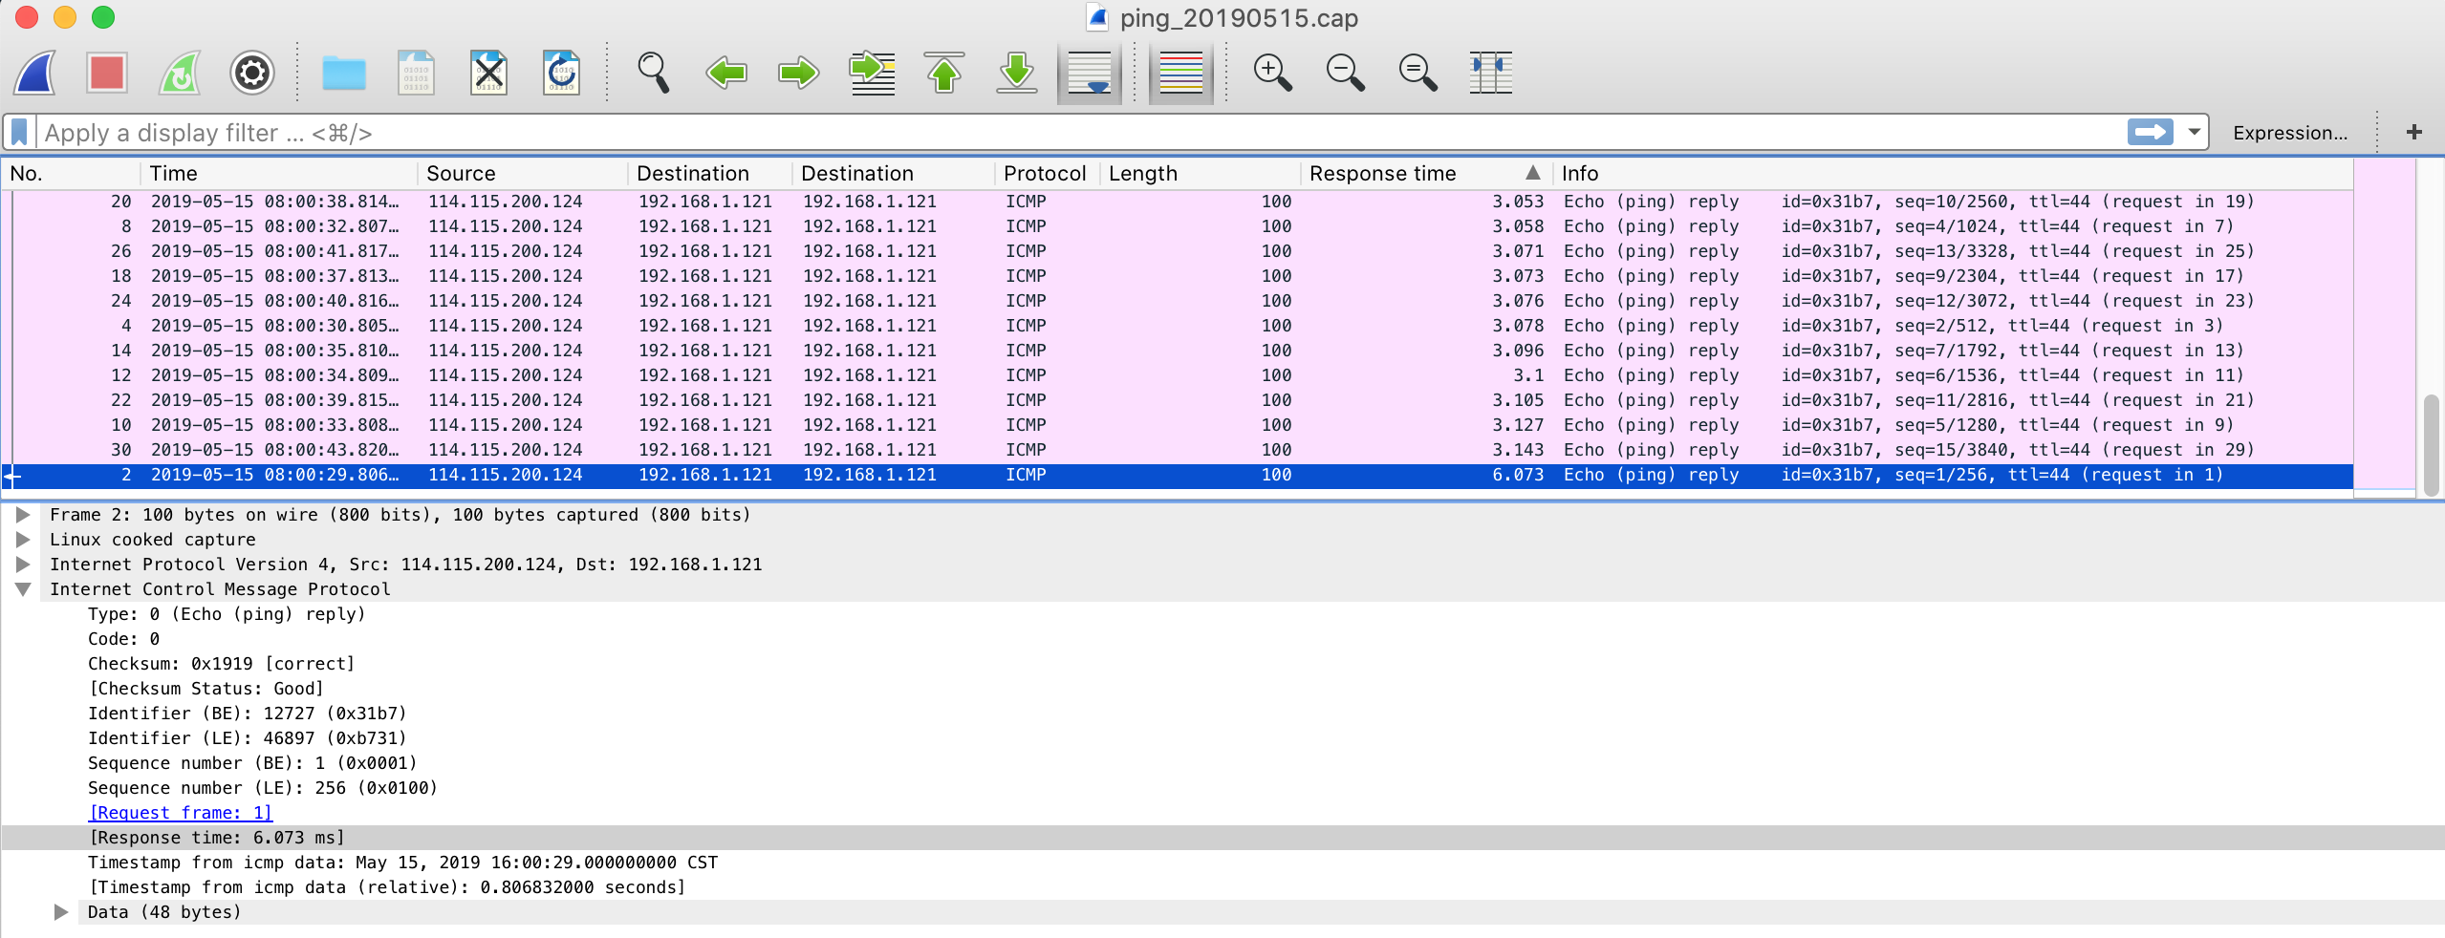Reload ping_20190515.cap
Viewport: 2445px width, 938px height.
click(x=561, y=73)
